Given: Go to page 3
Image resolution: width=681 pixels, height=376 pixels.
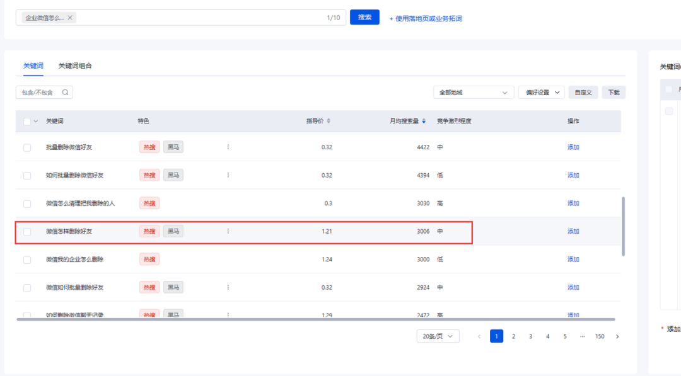Looking at the screenshot, I should (531, 336).
